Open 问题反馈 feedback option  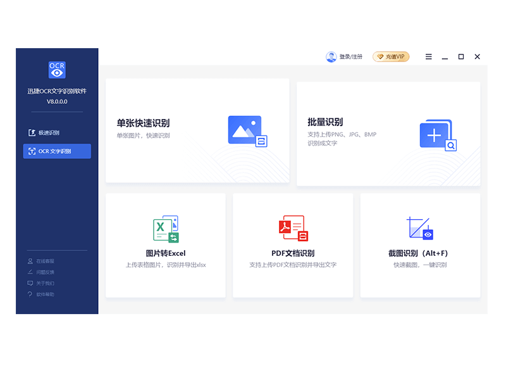(x=43, y=271)
